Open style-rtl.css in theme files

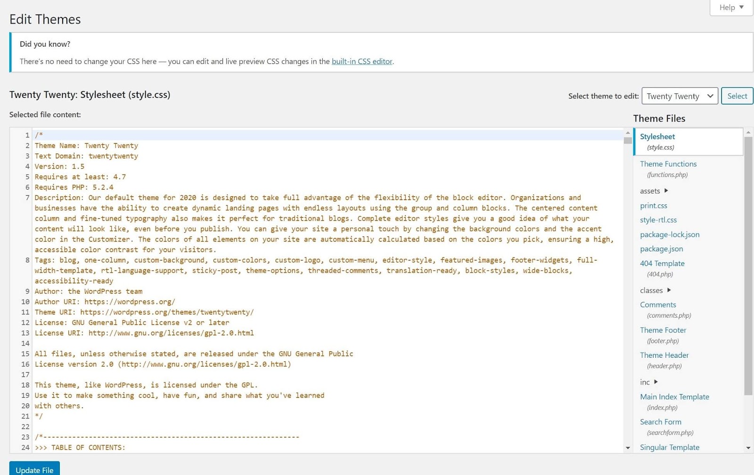coord(658,220)
